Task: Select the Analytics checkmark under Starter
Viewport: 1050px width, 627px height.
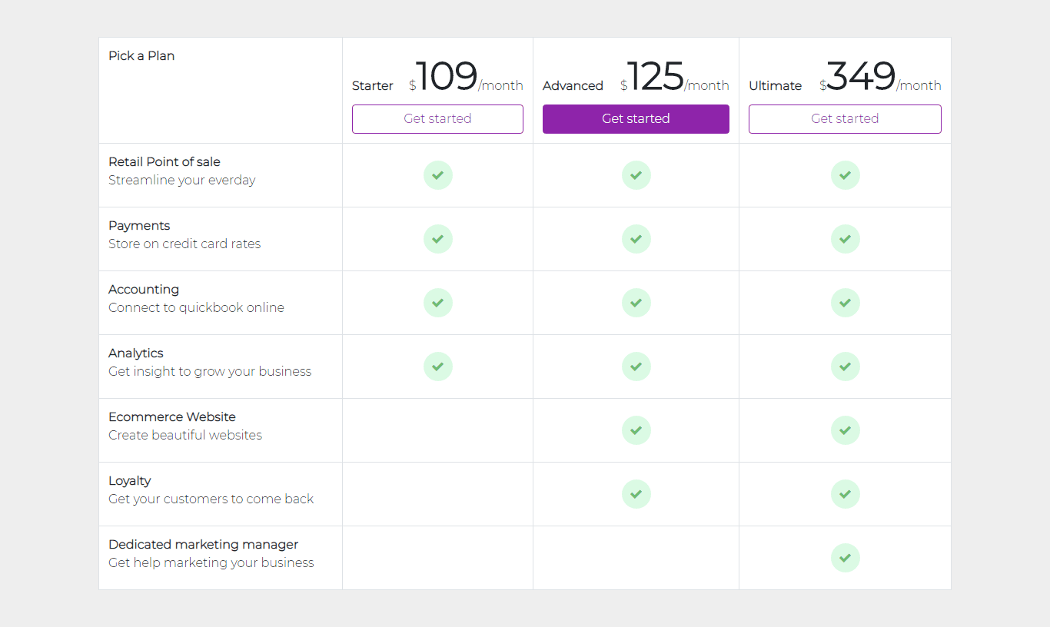Action: (437, 367)
